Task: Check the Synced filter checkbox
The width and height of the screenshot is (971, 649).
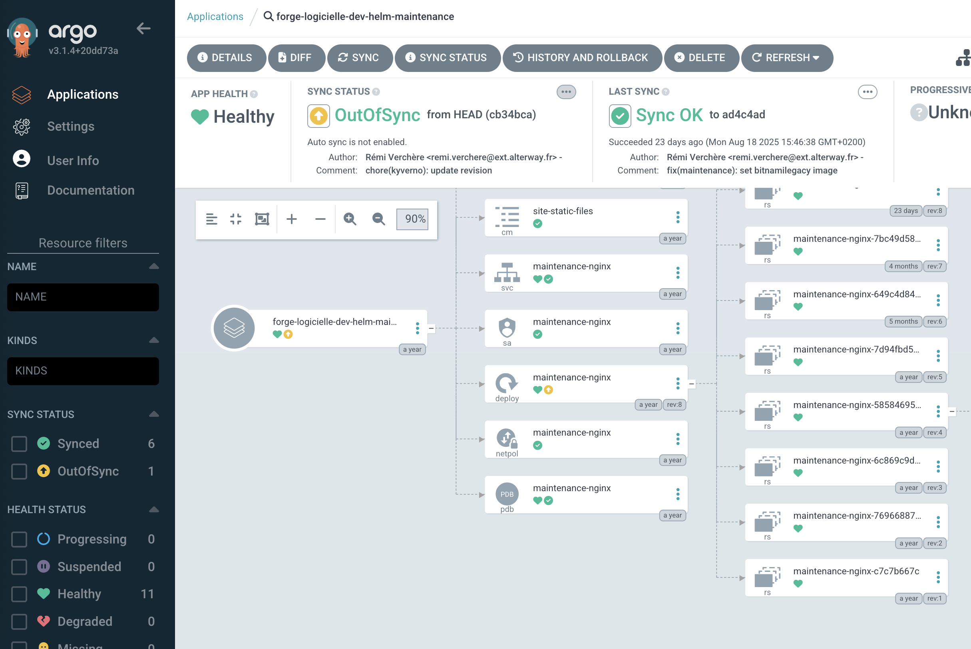Action: [19, 444]
